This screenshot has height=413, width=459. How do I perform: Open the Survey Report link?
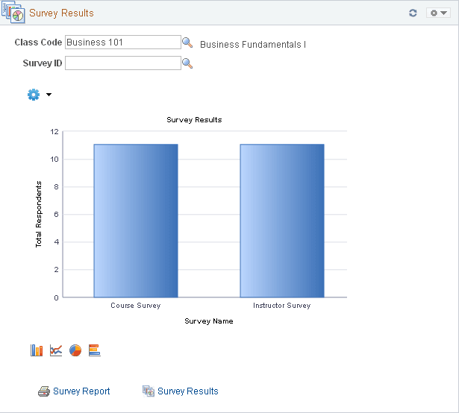(x=81, y=391)
